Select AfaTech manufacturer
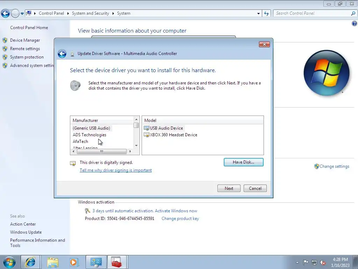 coord(80,142)
